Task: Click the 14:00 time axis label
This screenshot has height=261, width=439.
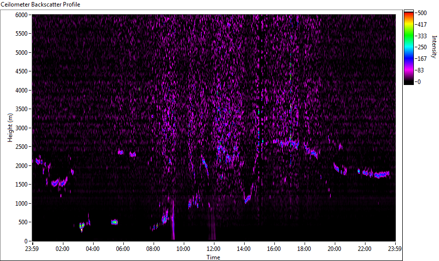Action: pos(244,249)
